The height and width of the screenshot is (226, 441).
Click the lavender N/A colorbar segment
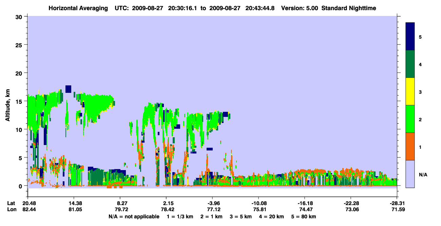[410, 174]
